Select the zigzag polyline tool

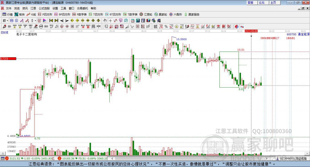[x=115, y=21]
